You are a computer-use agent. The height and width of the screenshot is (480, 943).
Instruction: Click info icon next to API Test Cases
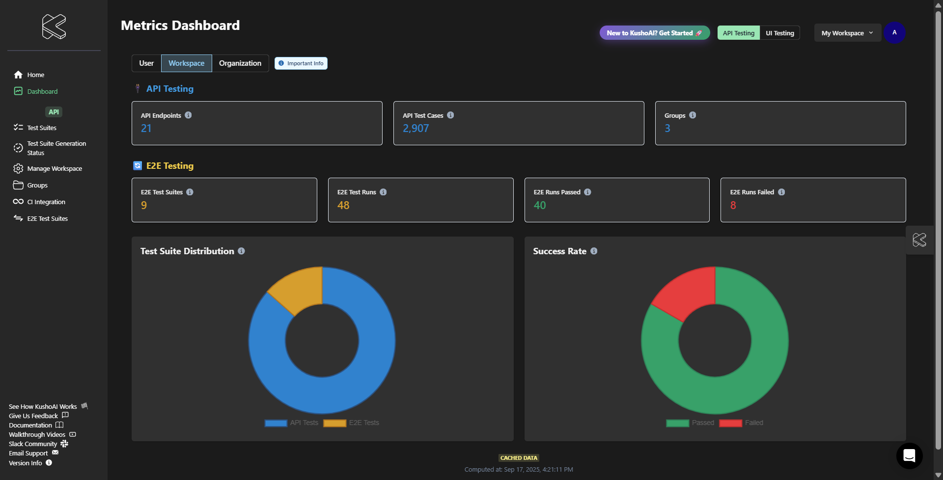(450, 115)
